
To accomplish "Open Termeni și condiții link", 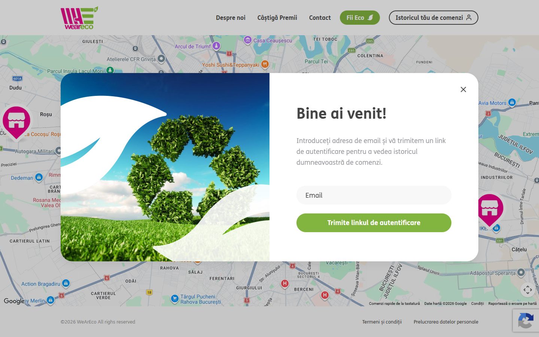I will click(x=382, y=322).
